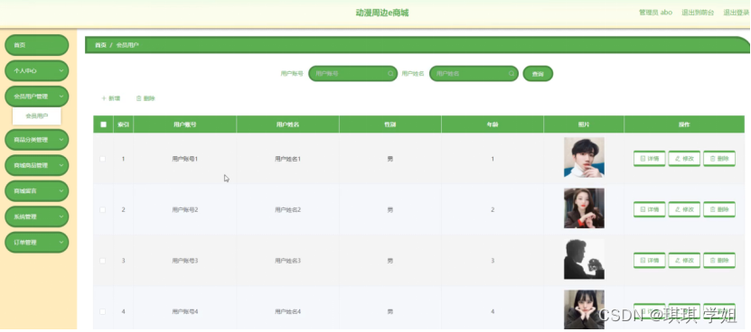Expand the 订单管理 sidebar menu
This screenshot has width=751, height=332.
pyautogui.click(x=37, y=242)
